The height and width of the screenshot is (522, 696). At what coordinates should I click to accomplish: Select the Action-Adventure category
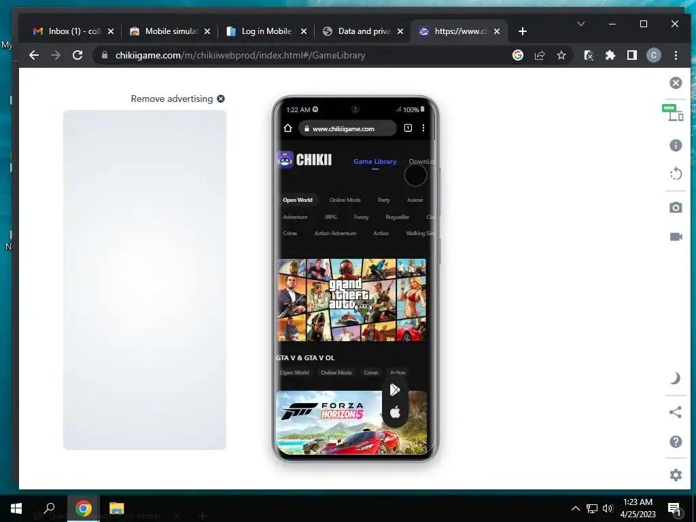click(335, 234)
